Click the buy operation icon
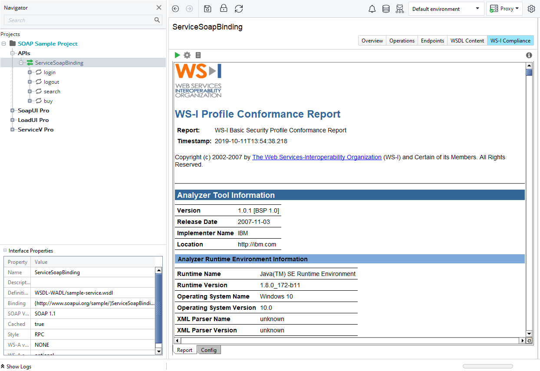The height and width of the screenshot is (371, 540). click(x=39, y=101)
